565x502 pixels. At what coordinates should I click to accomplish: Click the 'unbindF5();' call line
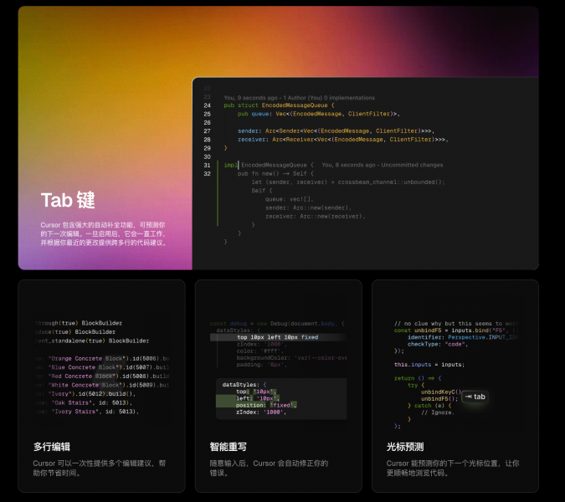(x=439, y=398)
